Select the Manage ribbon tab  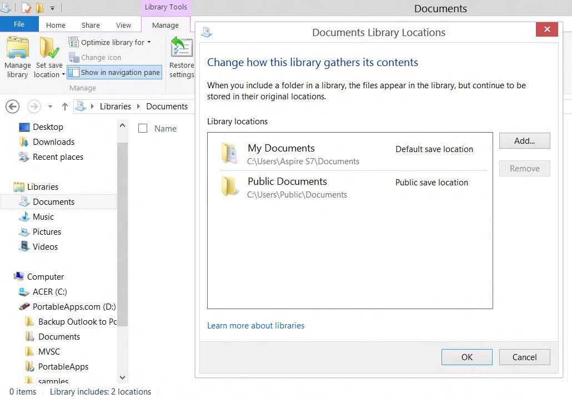pos(165,25)
